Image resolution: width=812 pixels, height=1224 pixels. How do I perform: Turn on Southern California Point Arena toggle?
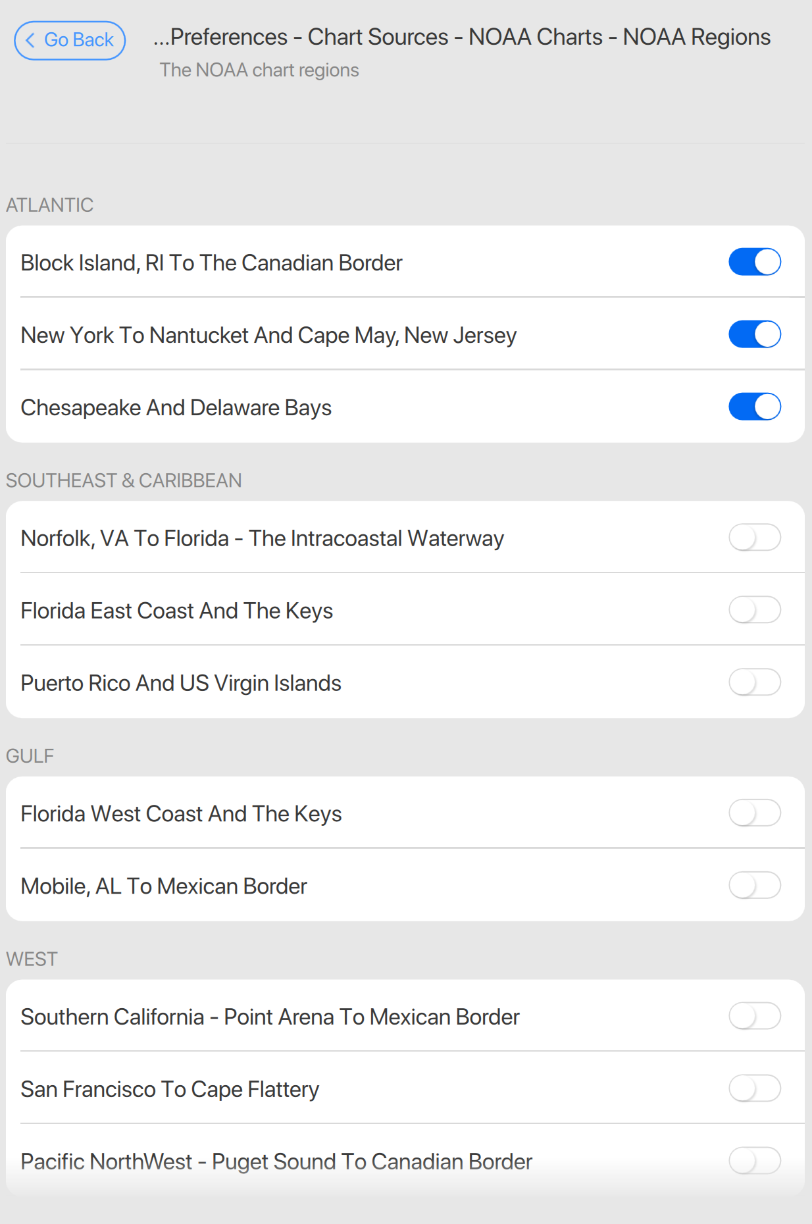[754, 1016]
